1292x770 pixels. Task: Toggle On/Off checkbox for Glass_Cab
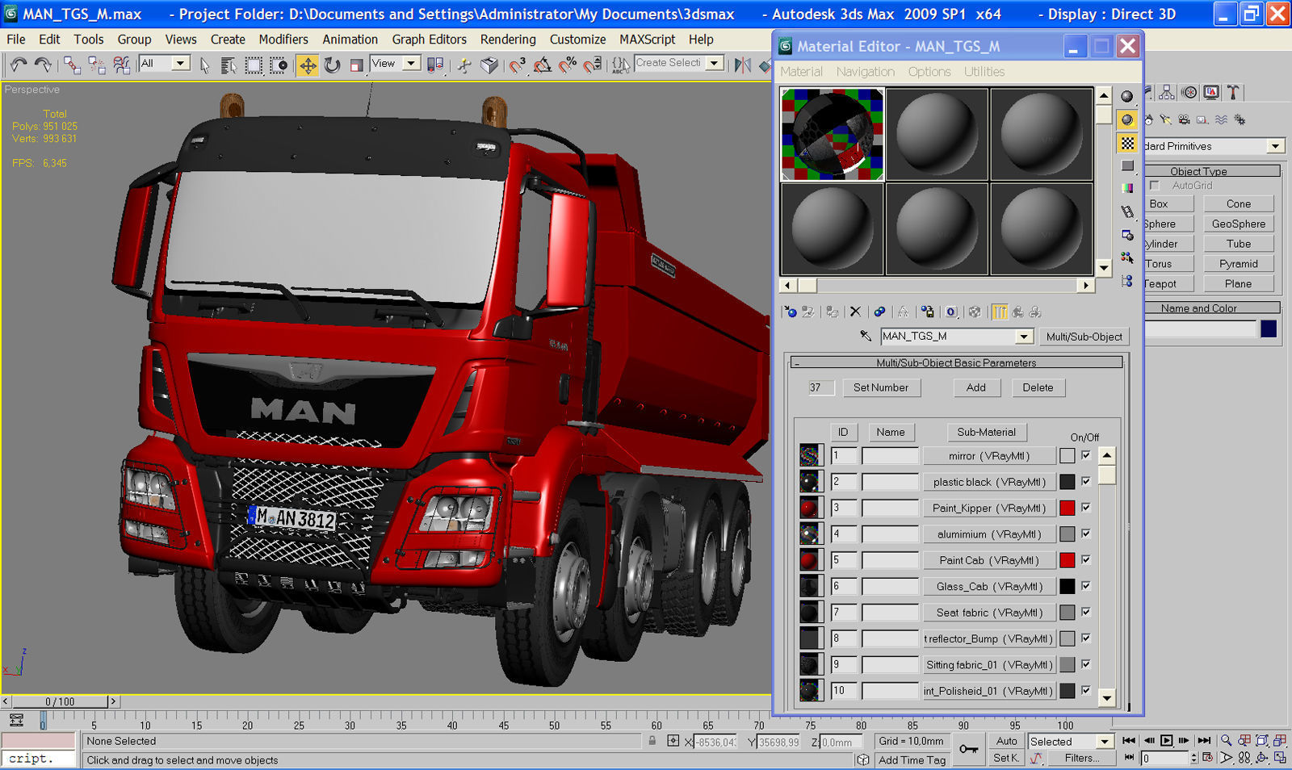[1086, 585]
